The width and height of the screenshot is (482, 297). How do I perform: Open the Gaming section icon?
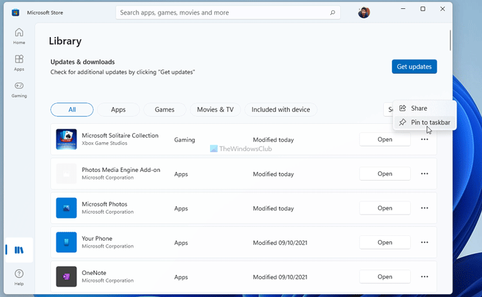click(x=19, y=89)
